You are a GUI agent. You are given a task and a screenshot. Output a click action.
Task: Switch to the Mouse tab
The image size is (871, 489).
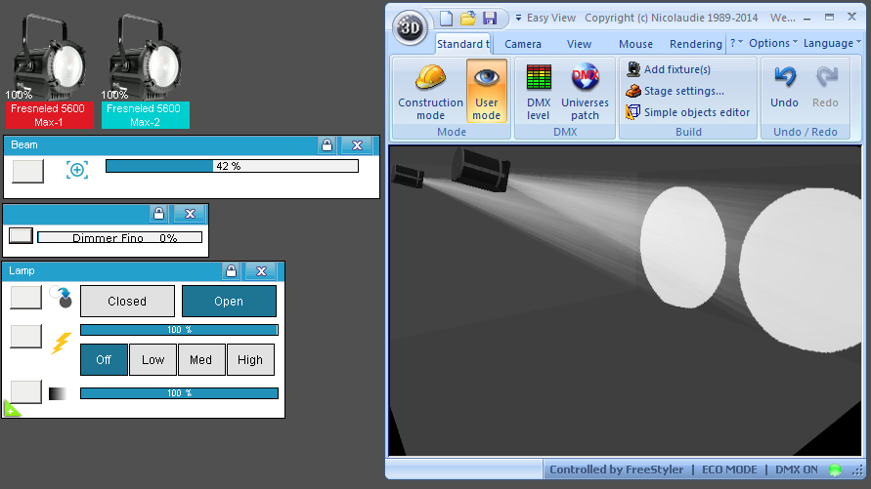[636, 44]
